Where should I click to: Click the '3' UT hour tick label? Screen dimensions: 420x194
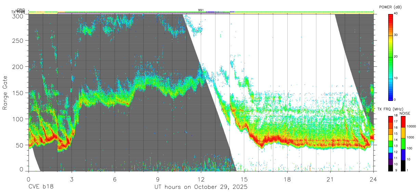point(72,179)
